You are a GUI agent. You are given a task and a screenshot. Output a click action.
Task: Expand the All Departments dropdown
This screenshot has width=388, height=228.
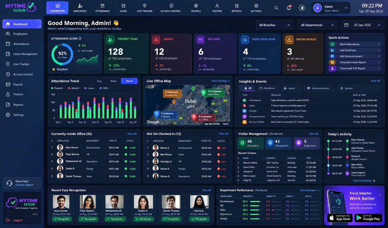click(317, 25)
